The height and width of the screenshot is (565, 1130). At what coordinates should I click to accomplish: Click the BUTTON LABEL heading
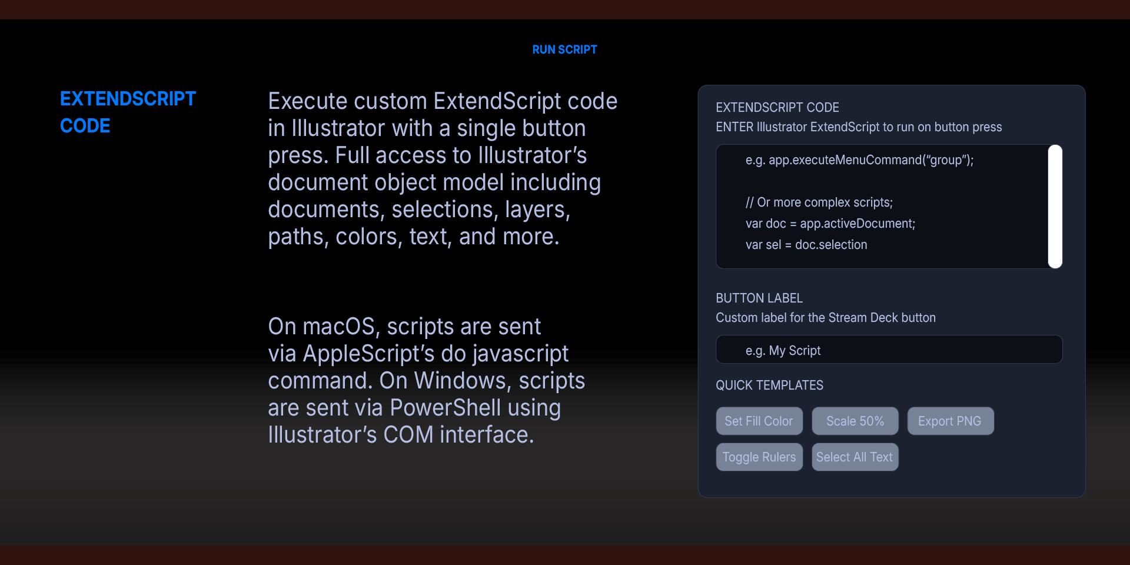click(759, 298)
